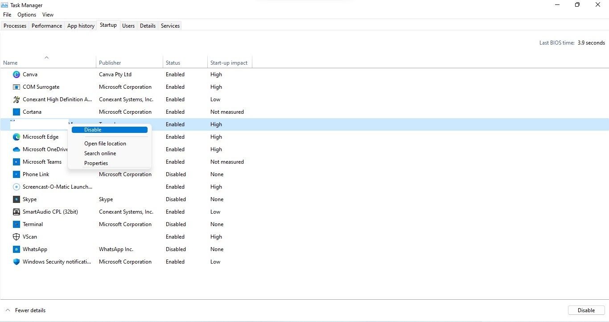The width and height of the screenshot is (609, 322).
Task: Select the Phone Link name text
Action: pyautogui.click(x=36, y=174)
